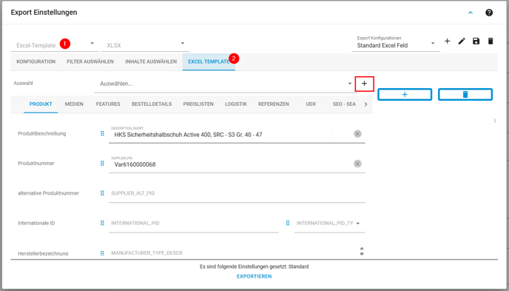
Task: Open the Produkt sub-tab
Action: point(41,104)
